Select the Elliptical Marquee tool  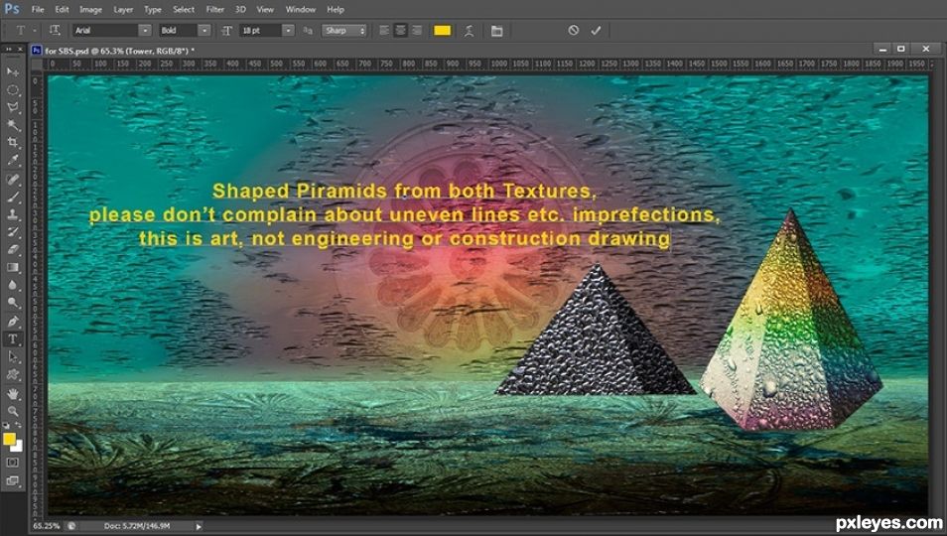tap(13, 90)
